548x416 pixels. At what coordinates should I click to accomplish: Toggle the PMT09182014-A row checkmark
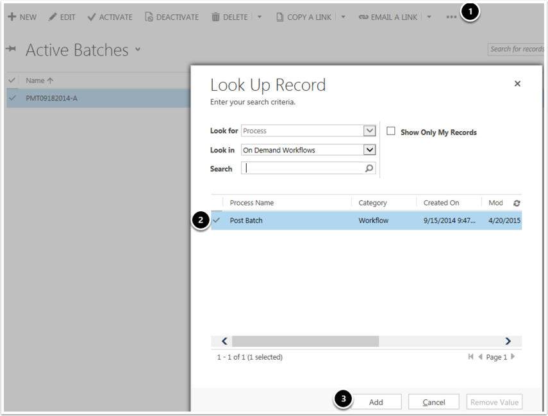point(12,98)
